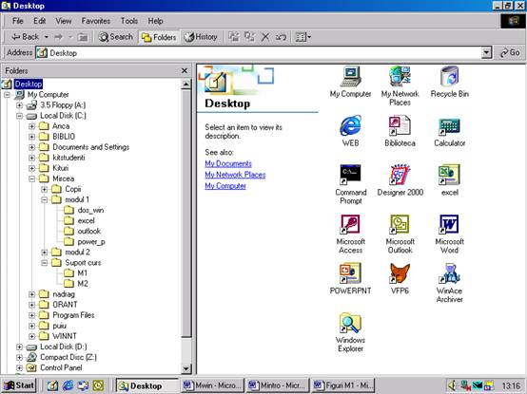This screenshot has height=394, width=527.
Task: Click the folder tree scrollbar up arrow
Action: point(185,84)
